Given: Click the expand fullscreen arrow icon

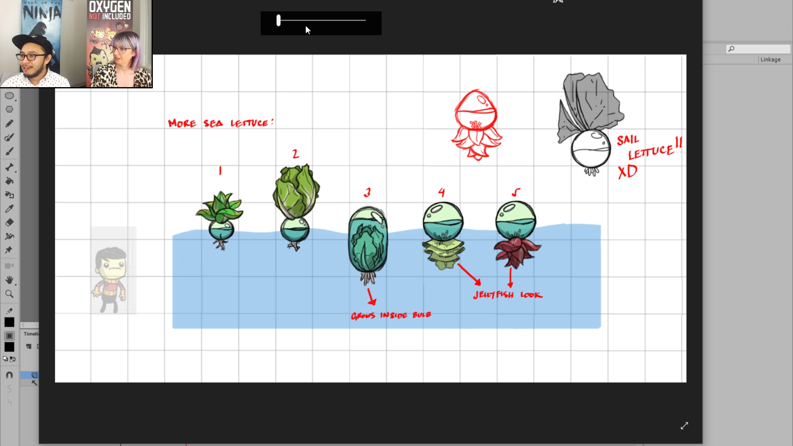Looking at the screenshot, I should tap(684, 426).
